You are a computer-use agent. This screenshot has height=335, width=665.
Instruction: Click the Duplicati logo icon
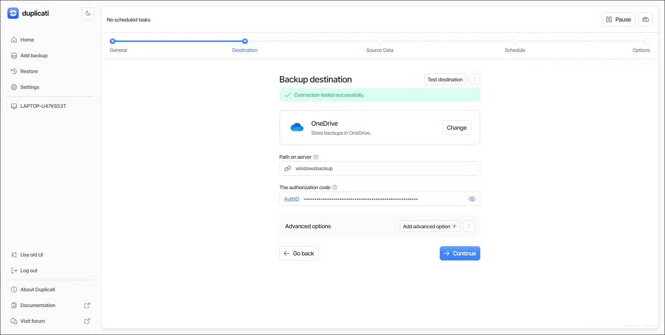pos(13,13)
